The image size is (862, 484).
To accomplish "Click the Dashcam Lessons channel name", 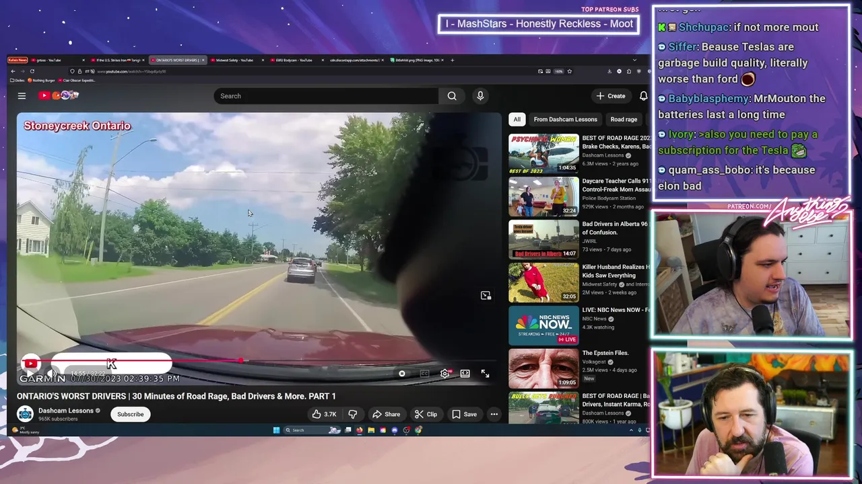I will [x=66, y=411].
